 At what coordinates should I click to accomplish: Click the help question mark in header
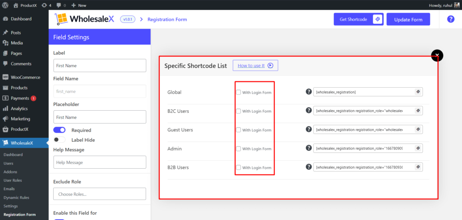pos(451,19)
